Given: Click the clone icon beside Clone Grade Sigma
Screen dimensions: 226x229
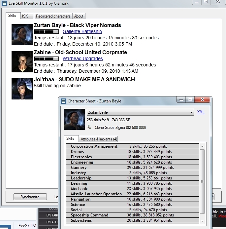Looking at the screenshot, I should [89, 127].
